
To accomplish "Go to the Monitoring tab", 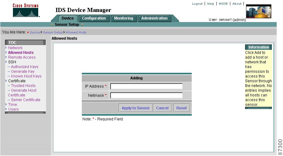I will point(123,18).
